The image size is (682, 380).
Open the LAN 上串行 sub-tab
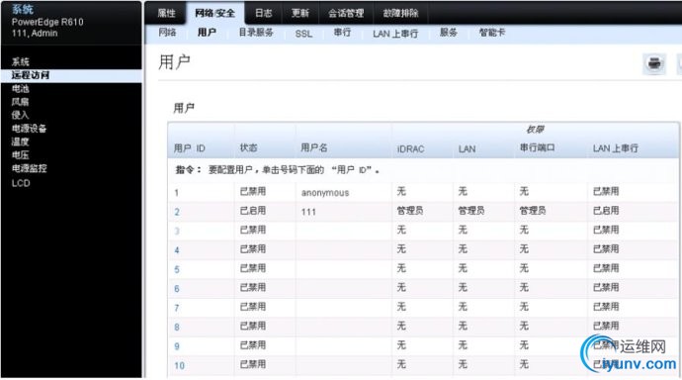(395, 34)
